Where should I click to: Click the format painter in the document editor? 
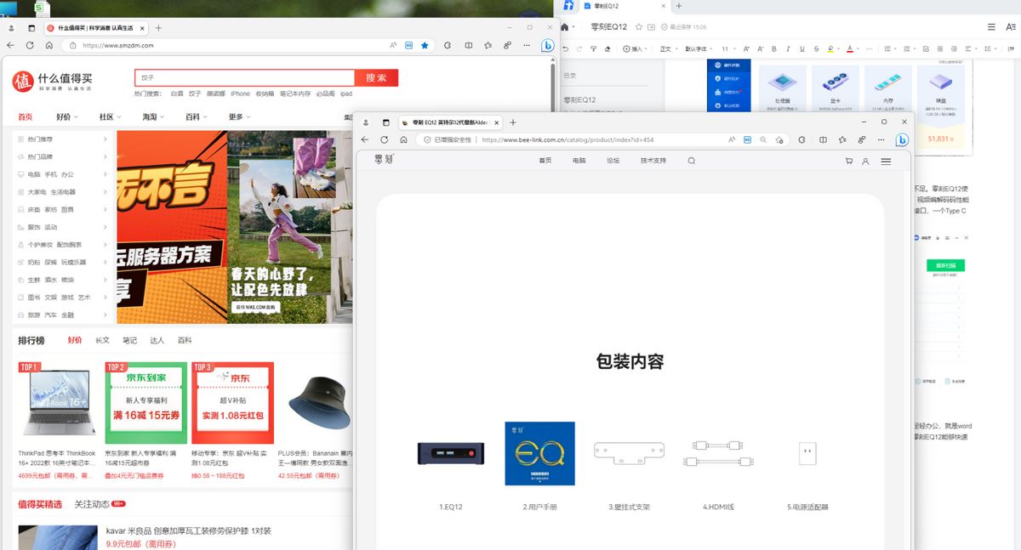coord(593,49)
